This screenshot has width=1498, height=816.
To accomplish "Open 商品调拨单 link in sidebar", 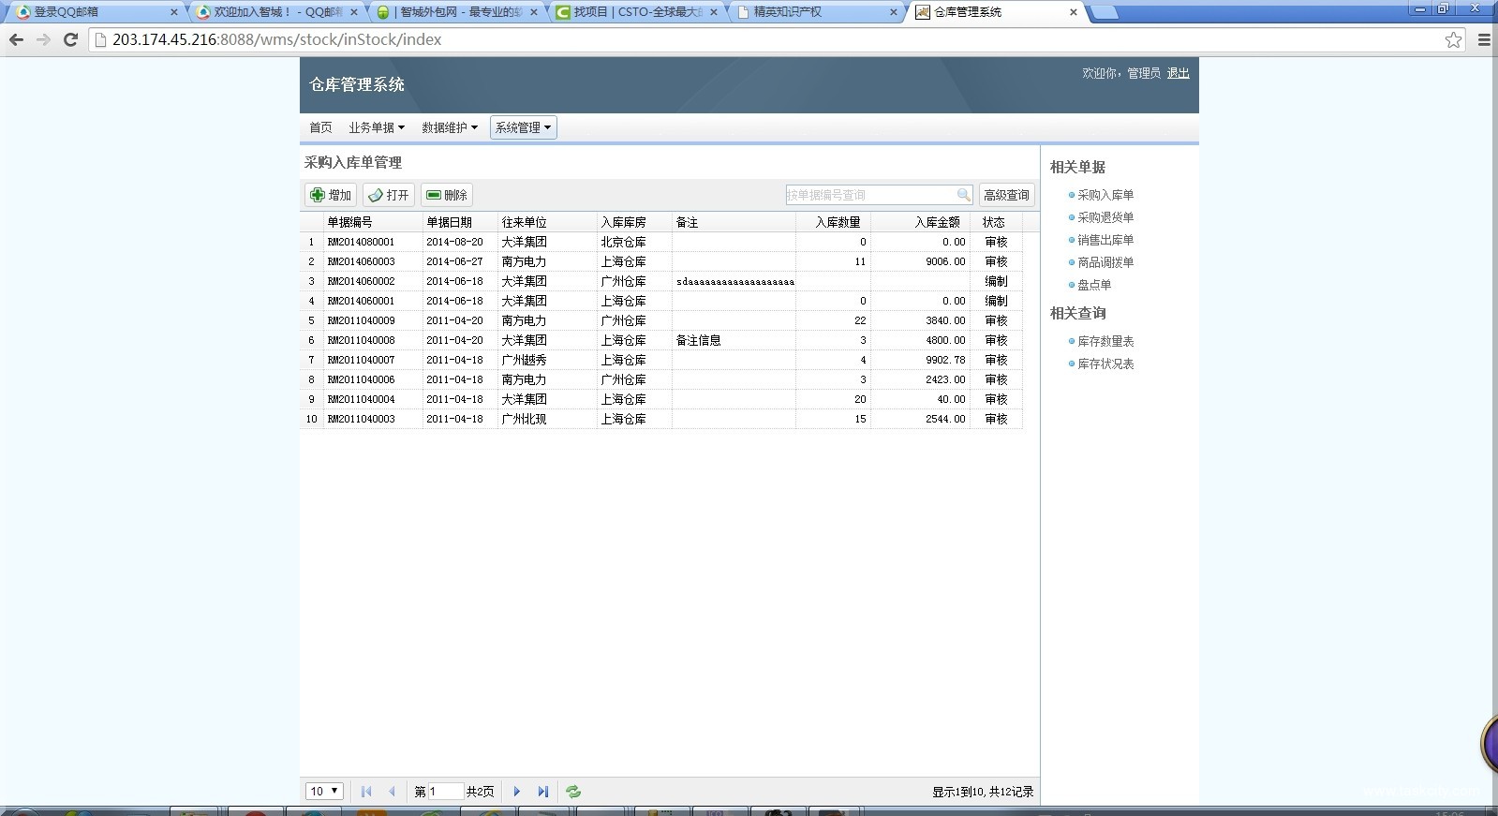I will point(1105,262).
